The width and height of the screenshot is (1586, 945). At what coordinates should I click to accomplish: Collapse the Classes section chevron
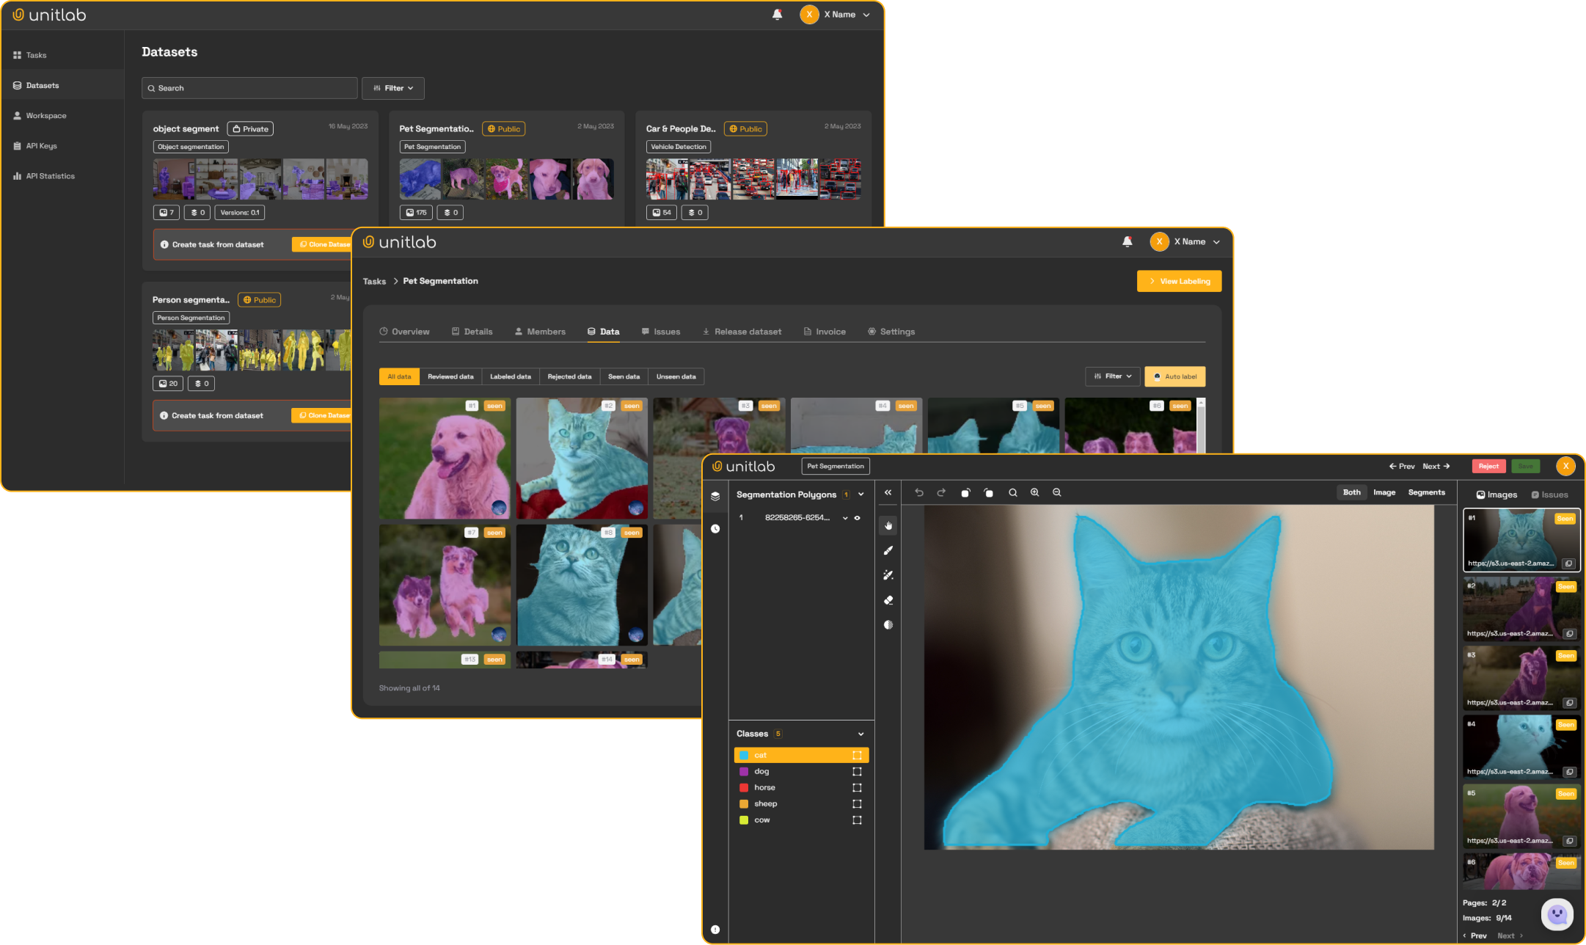[860, 734]
